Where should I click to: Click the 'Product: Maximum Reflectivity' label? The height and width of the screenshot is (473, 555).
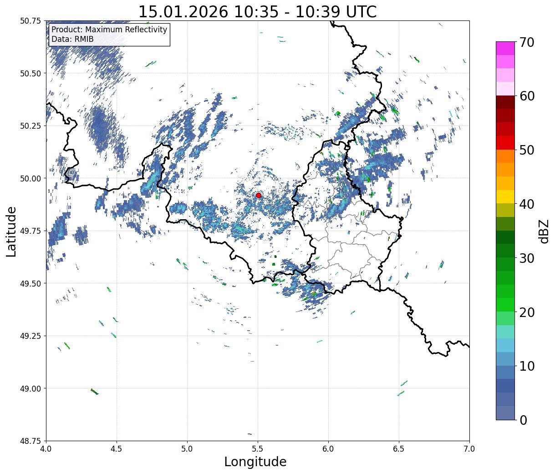pos(109,30)
